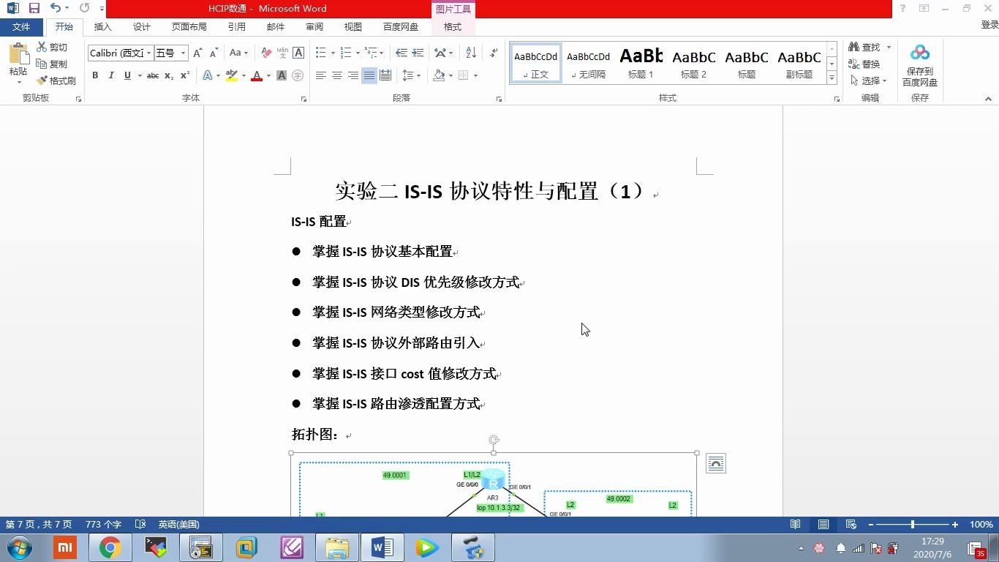Apply the yellow text highlight color

[x=232, y=75]
